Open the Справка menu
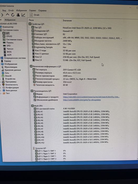 coord(42,11)
